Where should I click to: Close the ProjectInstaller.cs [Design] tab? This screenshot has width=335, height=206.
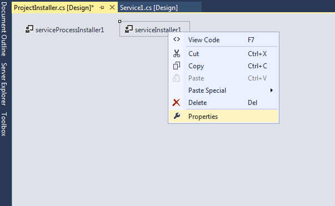pos(112,7)
